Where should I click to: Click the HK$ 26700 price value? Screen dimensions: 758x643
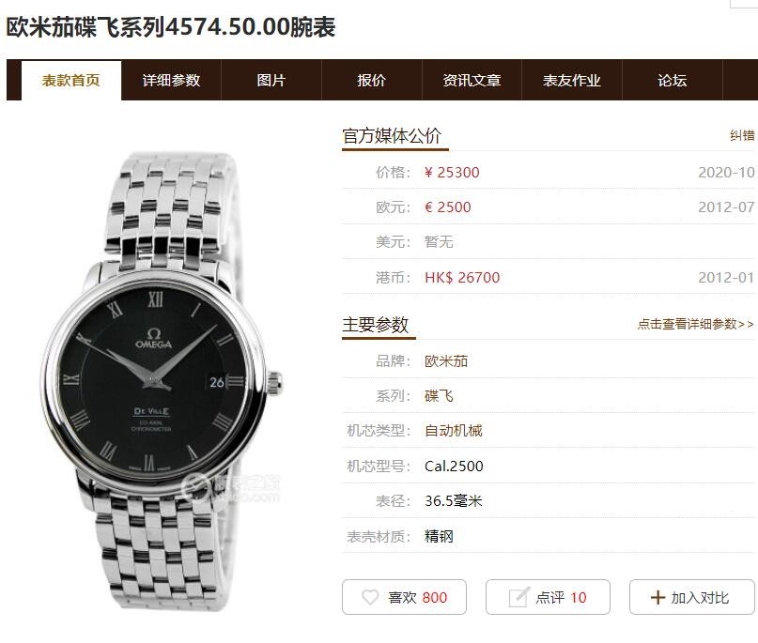pyautogui.click(x=462, y=277)
